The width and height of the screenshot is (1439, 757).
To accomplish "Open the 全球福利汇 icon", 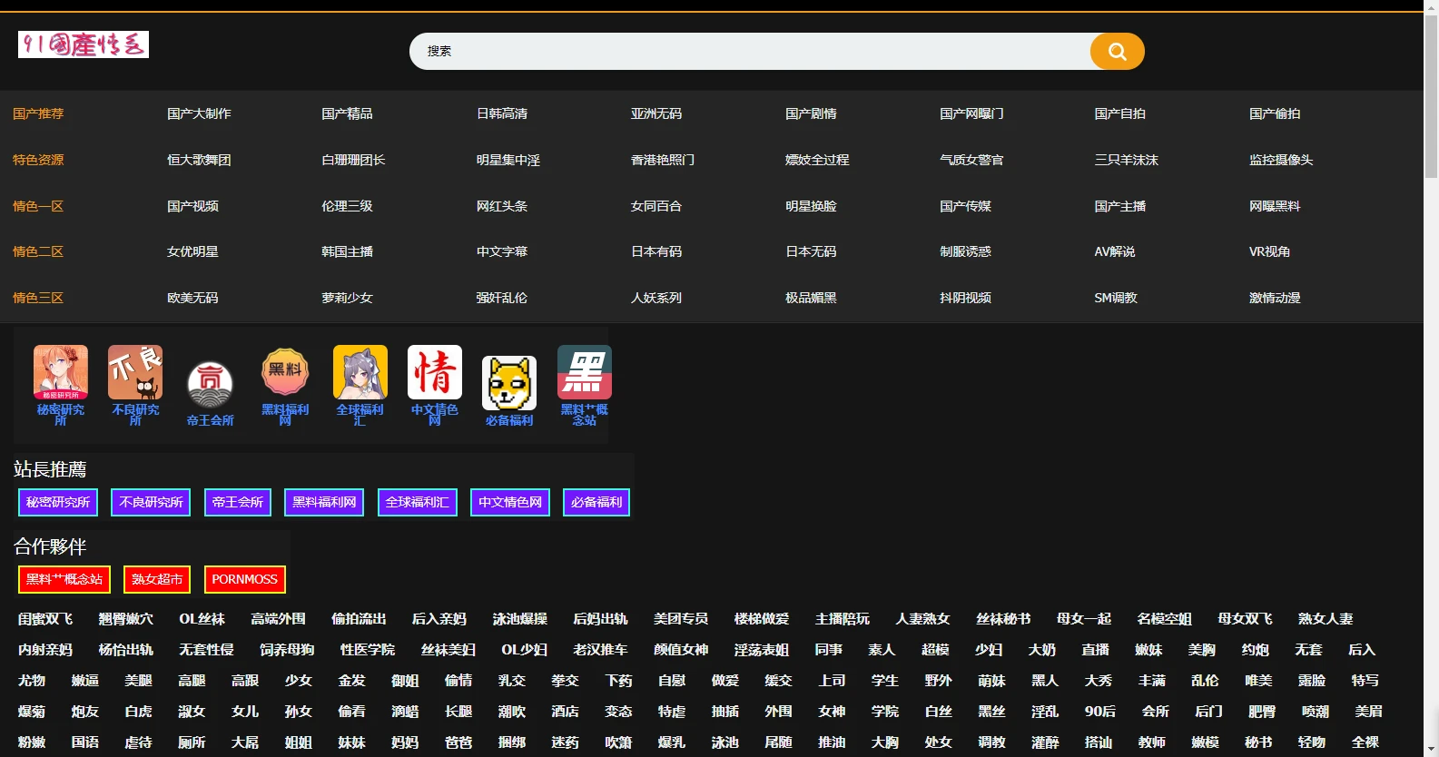I will 360,373.
